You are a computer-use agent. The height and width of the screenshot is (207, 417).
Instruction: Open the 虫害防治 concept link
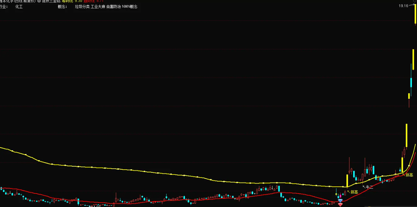coord(113,7)
